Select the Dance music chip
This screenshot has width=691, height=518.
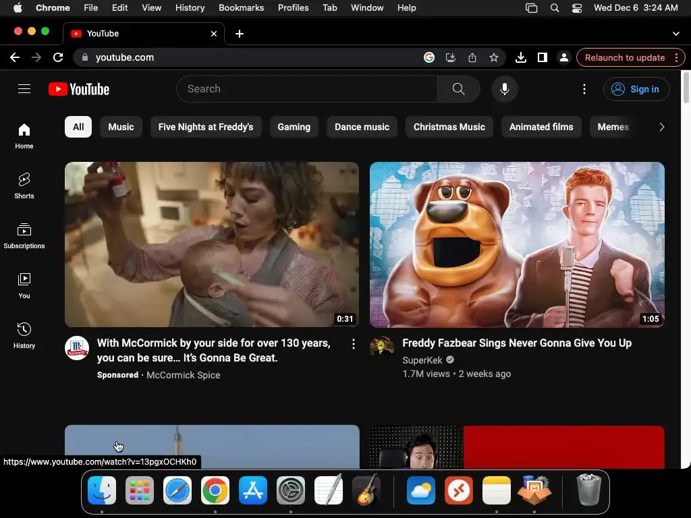pos(362,127)
